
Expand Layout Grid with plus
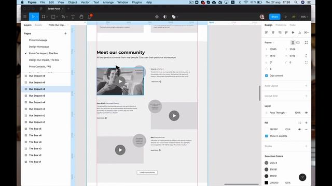click(x=306, y=96)
